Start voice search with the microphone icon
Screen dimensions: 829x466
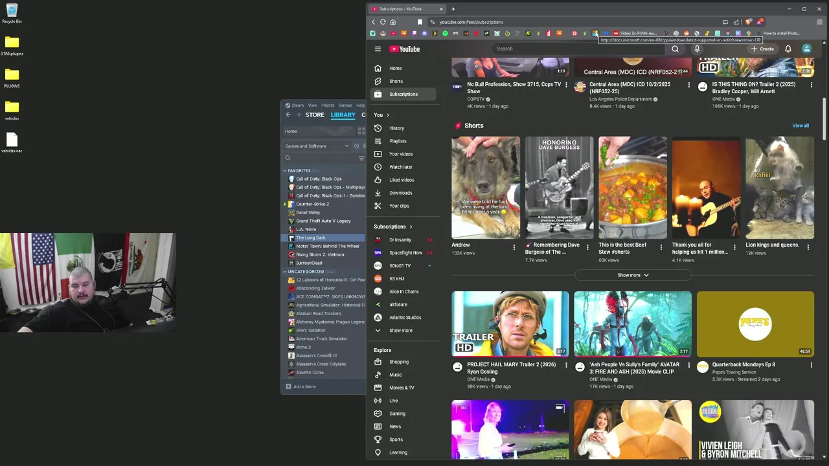click(x=697, y=49)
